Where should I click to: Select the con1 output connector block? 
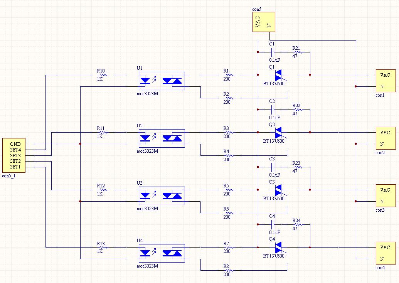[x=386, y=81]
